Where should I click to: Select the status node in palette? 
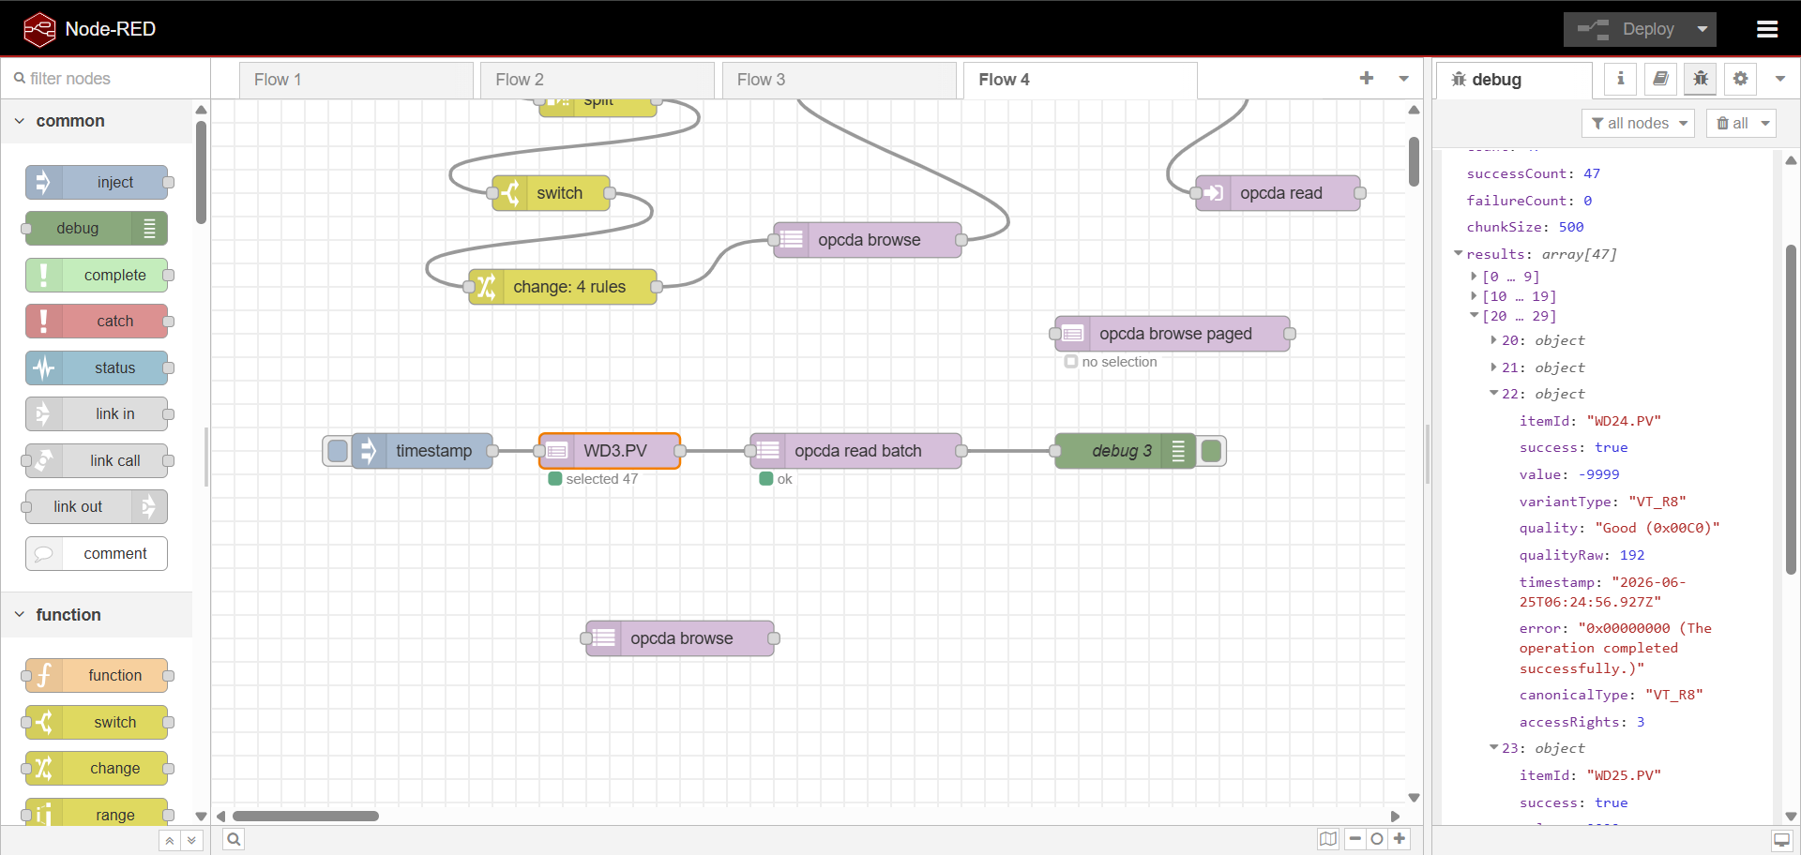(x=97, y=367)
